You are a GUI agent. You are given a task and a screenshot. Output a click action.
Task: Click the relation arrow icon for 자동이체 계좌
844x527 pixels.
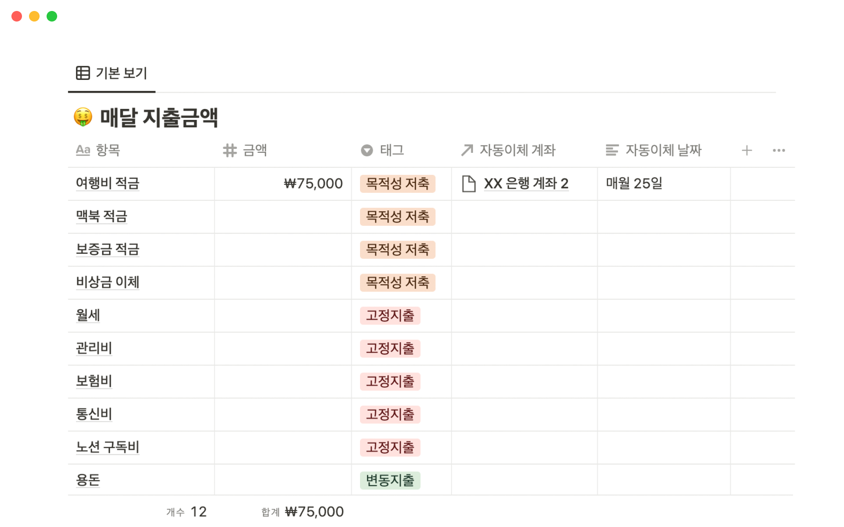pyautogui.click(x=467, y=150)
